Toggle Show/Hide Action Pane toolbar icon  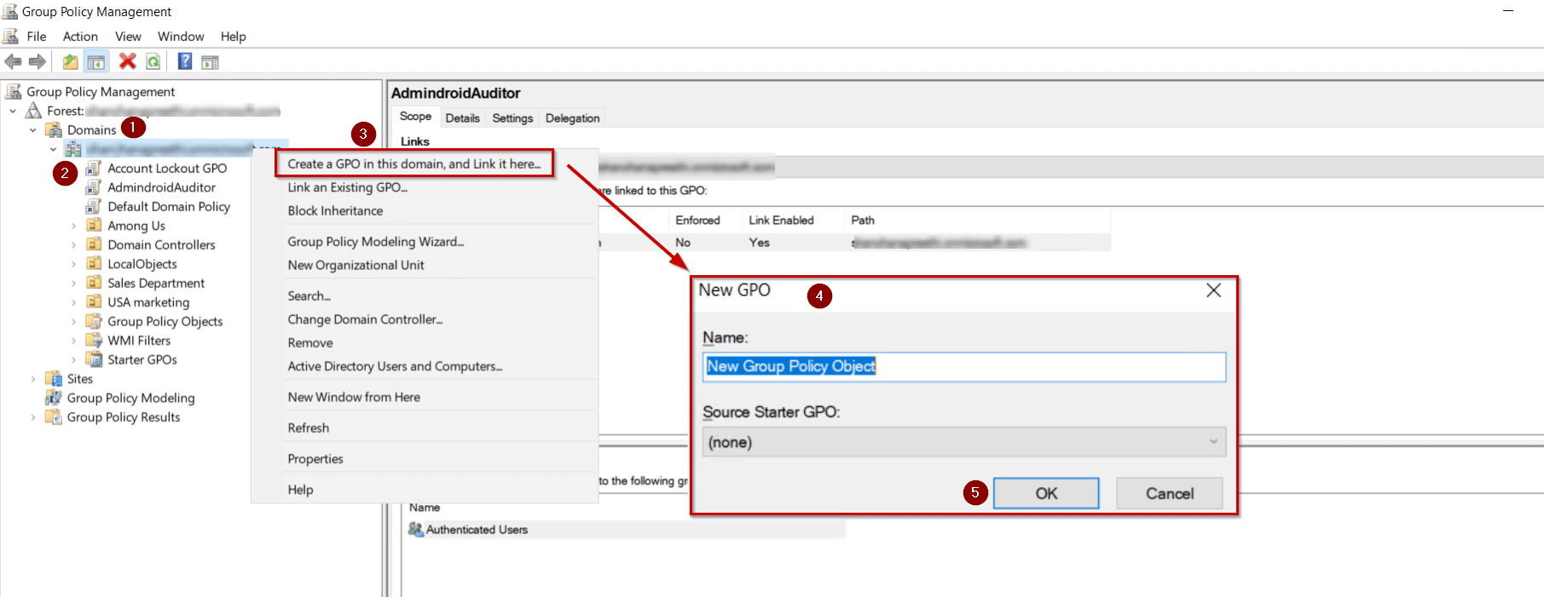point(210,61)
